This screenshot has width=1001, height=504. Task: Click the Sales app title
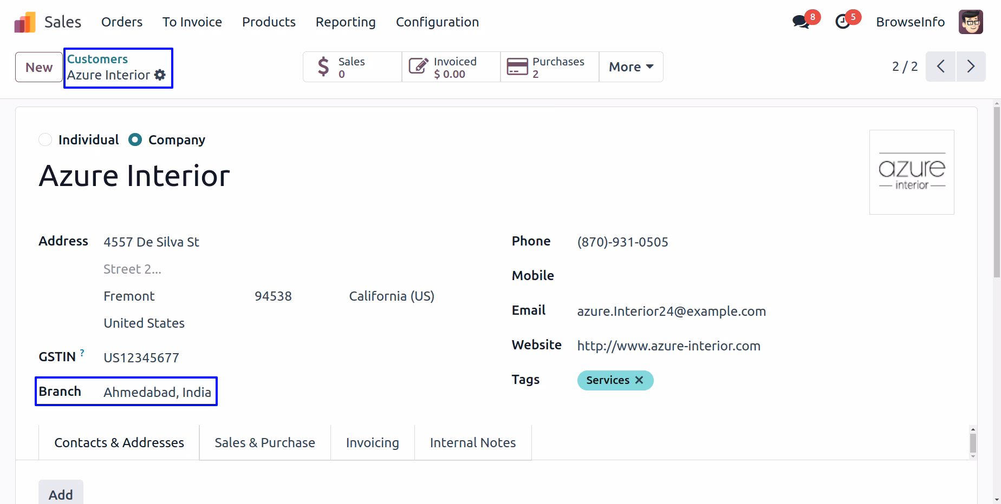[63, 22]
